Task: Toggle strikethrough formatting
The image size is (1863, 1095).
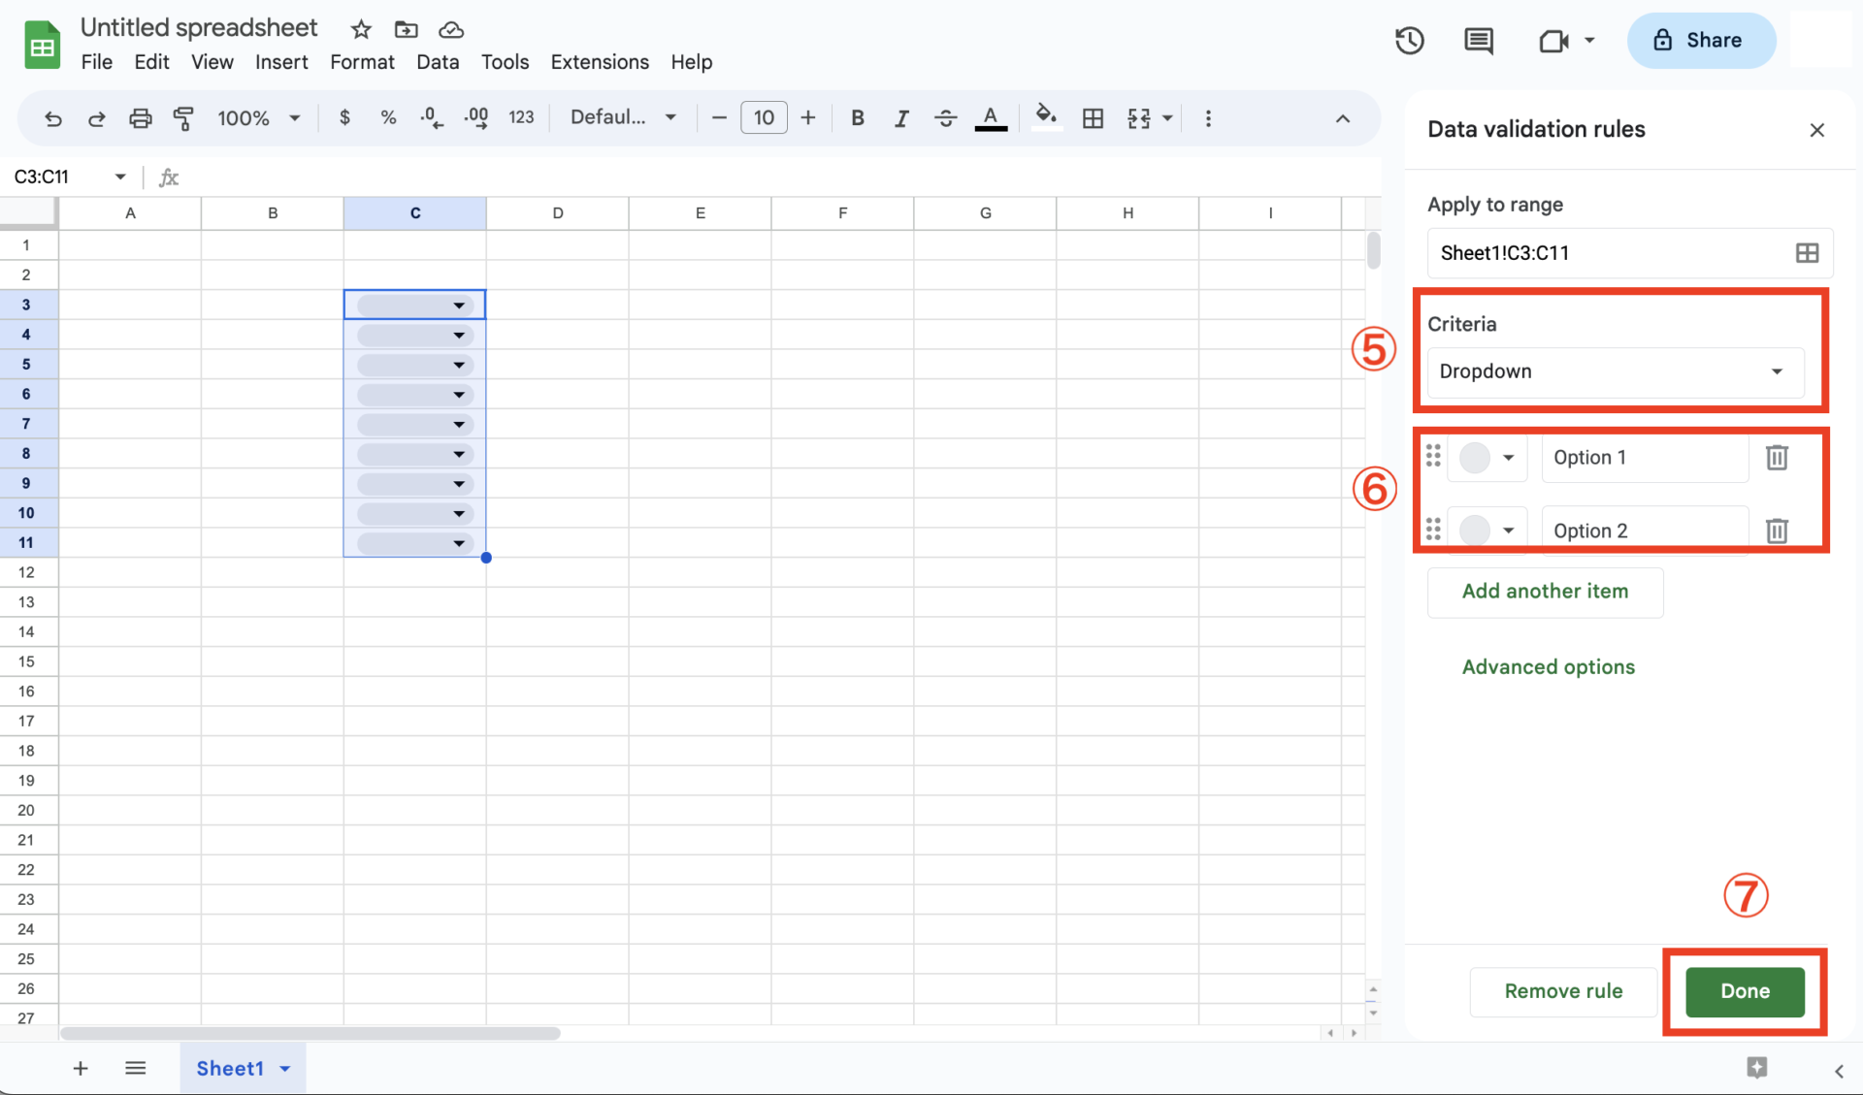Action: click(945, 118)
